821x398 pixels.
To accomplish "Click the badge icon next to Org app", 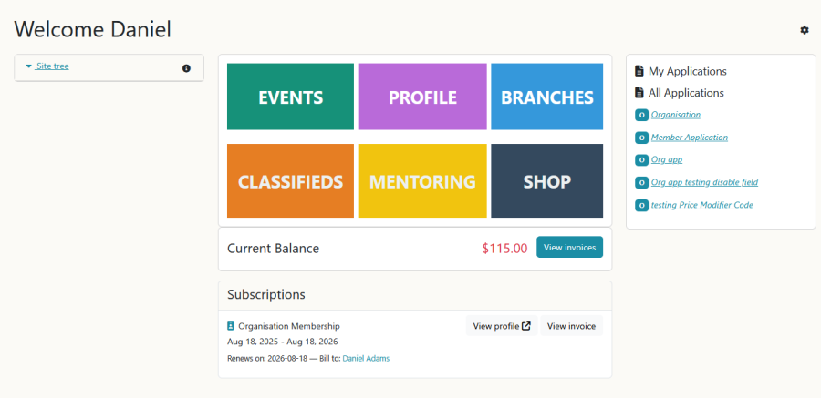I will click(641, 160).
